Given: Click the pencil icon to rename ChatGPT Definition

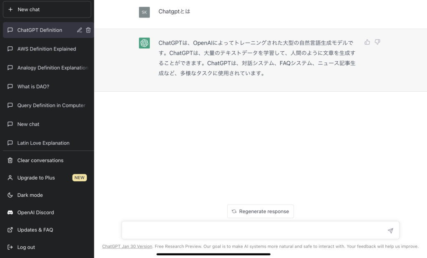Looking at the screenshot, I should pos(80,30).
